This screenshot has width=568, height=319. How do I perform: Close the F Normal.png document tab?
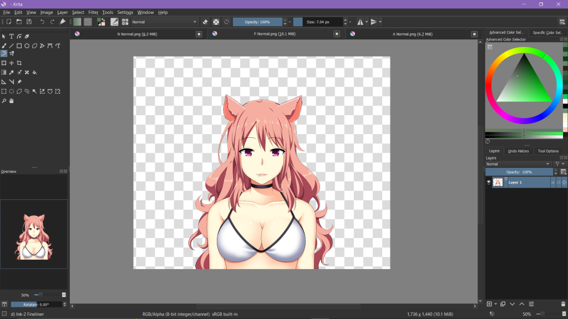pyautogui.click(x=337, y=34)
